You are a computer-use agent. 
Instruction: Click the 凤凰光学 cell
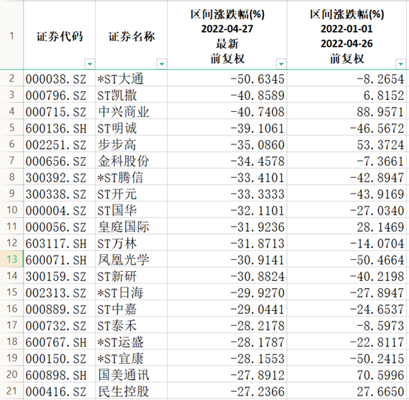point(132,259)
